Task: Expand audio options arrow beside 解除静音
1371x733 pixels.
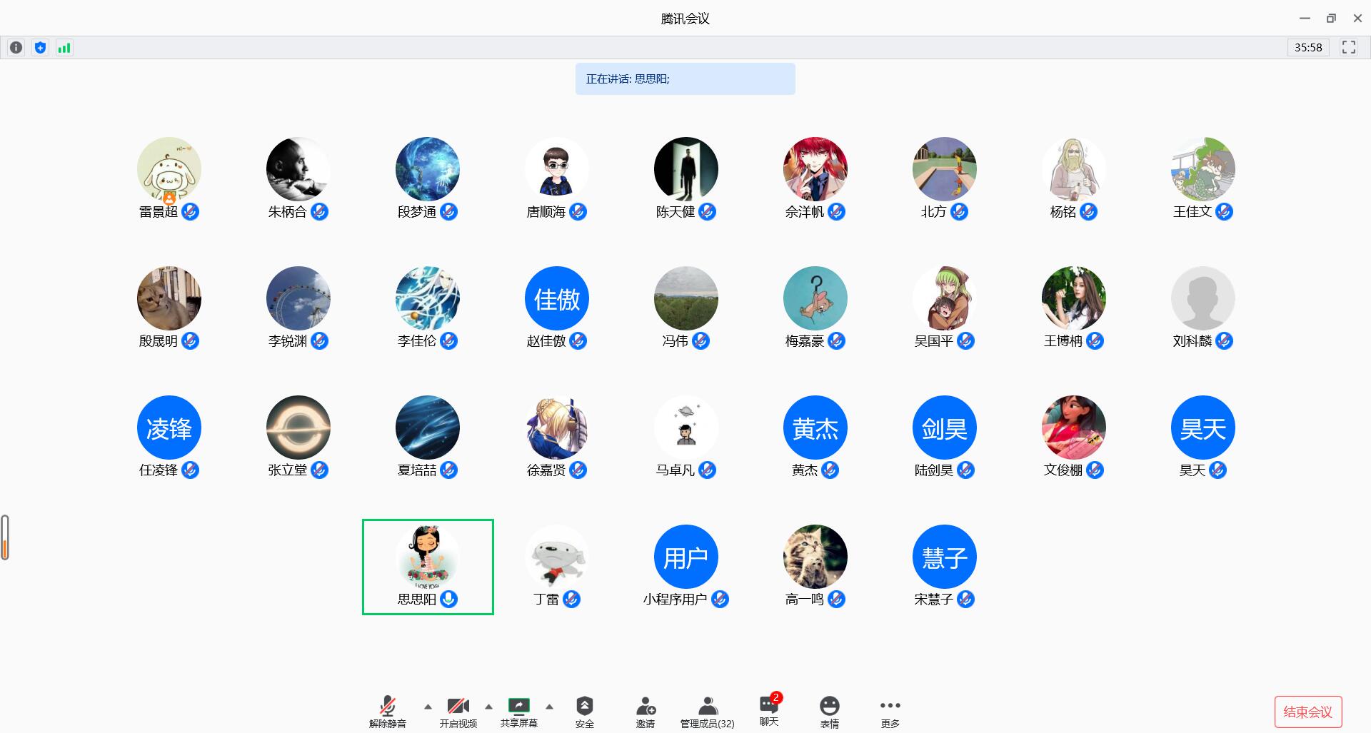Action: (x=428, y=707)
